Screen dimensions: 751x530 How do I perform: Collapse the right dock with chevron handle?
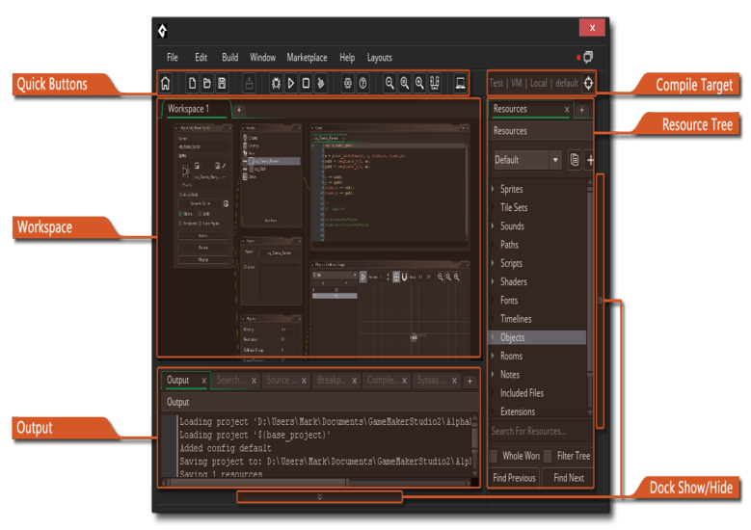[x=600, y=301]
